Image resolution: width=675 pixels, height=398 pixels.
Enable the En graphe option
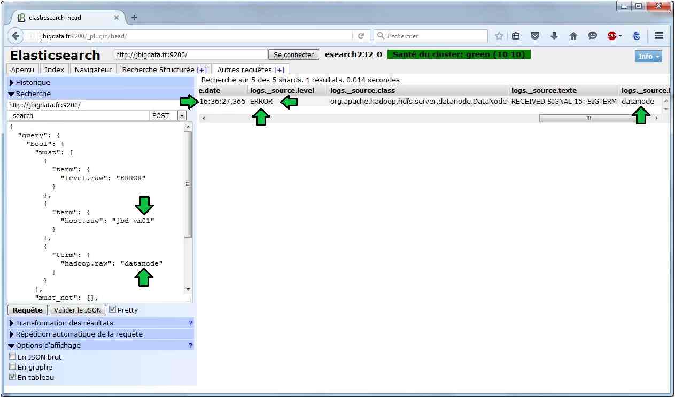pos(13,366)
